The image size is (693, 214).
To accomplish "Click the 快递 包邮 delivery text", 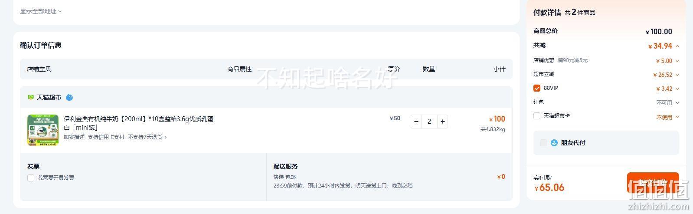I will pos(284,177).
